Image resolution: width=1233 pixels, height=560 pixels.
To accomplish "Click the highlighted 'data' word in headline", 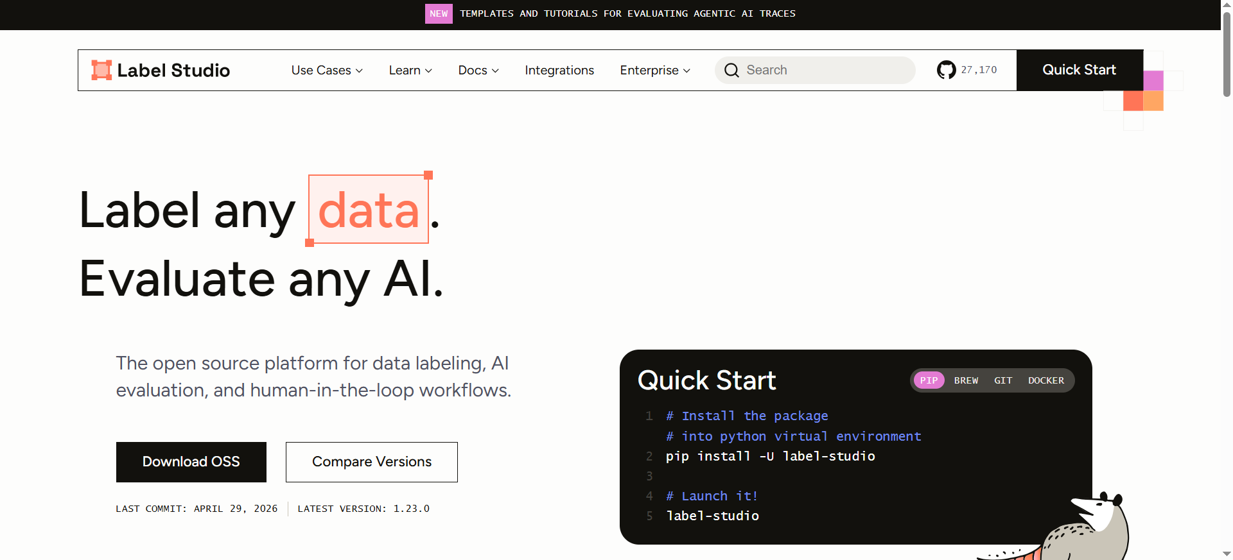I will (x=369, y=210).
